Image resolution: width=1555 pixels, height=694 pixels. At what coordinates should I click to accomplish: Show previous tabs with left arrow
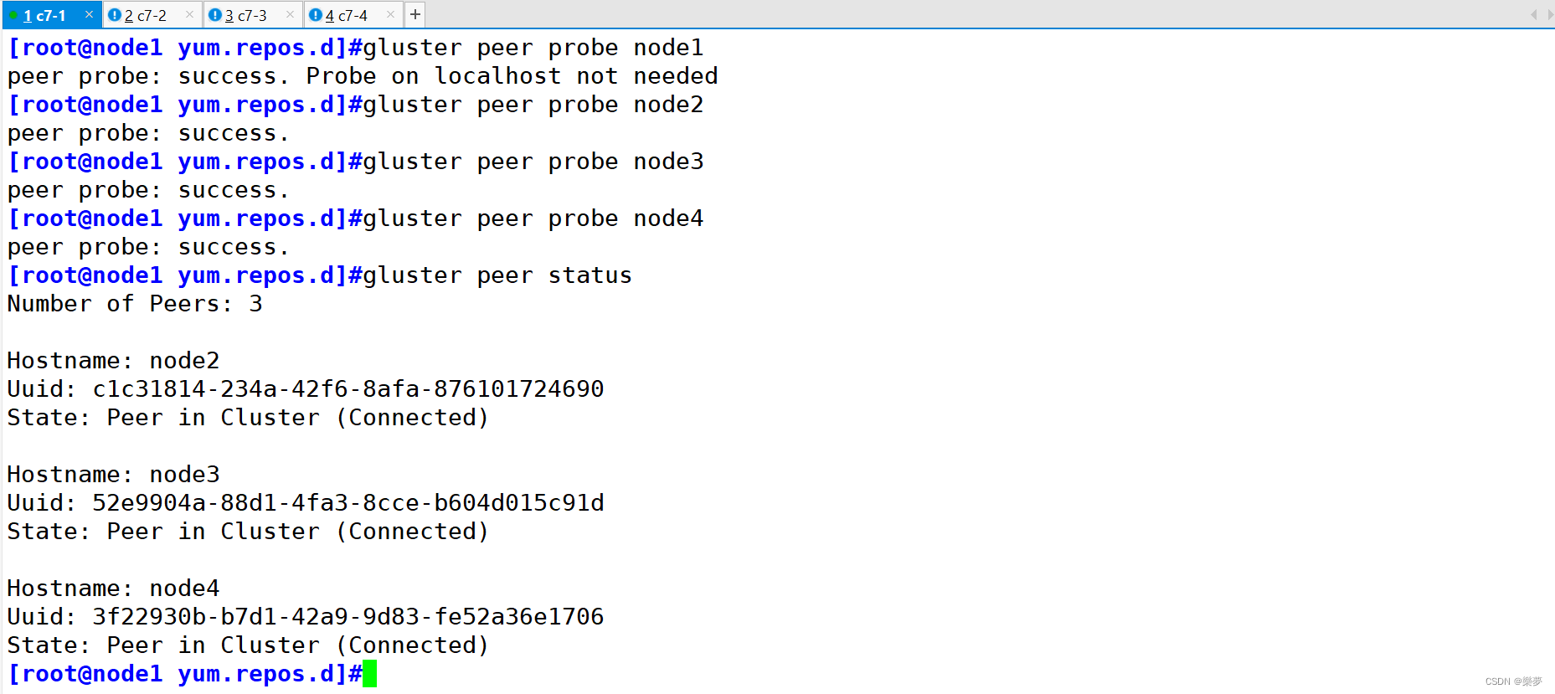coord(1533,14)
